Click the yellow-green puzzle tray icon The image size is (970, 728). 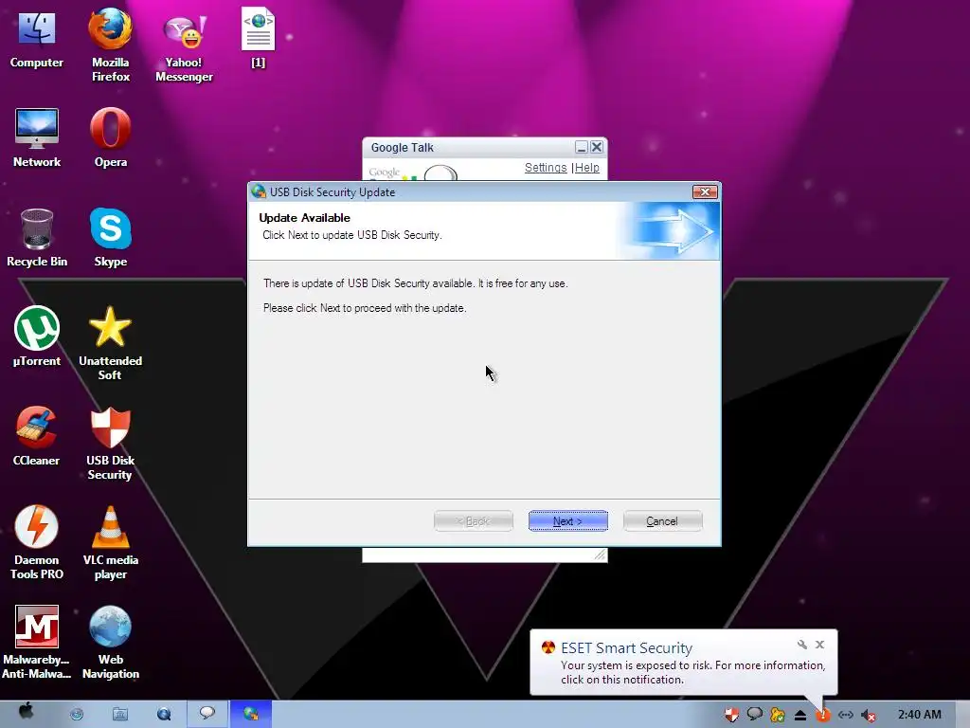(x=778, y=715)
